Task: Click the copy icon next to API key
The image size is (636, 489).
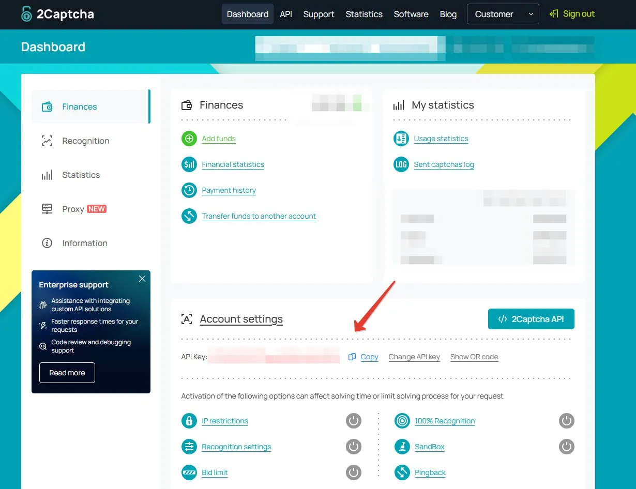Action: point(352,357)
